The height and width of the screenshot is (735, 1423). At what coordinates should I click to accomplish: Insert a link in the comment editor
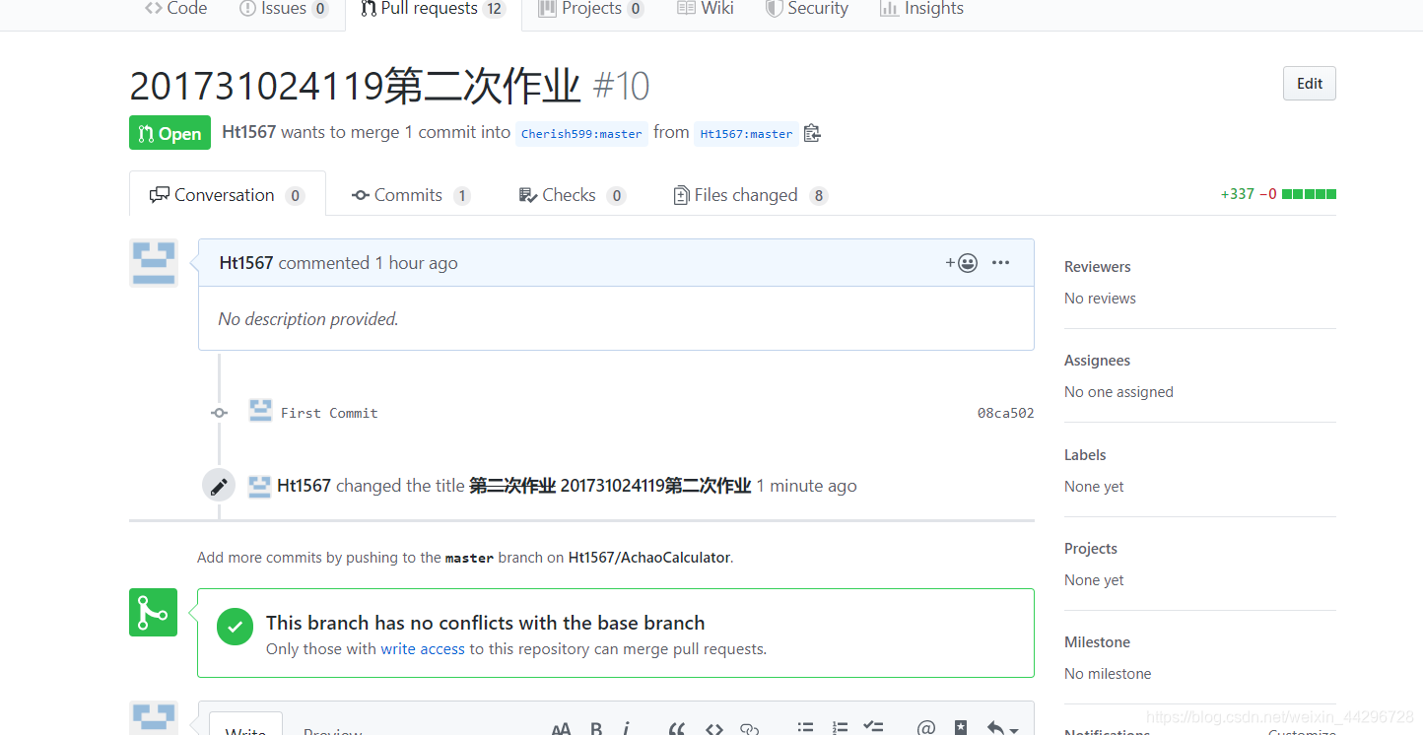749,727
